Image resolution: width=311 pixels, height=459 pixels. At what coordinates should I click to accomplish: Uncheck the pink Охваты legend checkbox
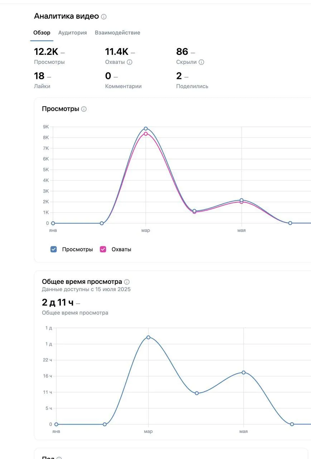pyautogui.click(x=103, y=249)
